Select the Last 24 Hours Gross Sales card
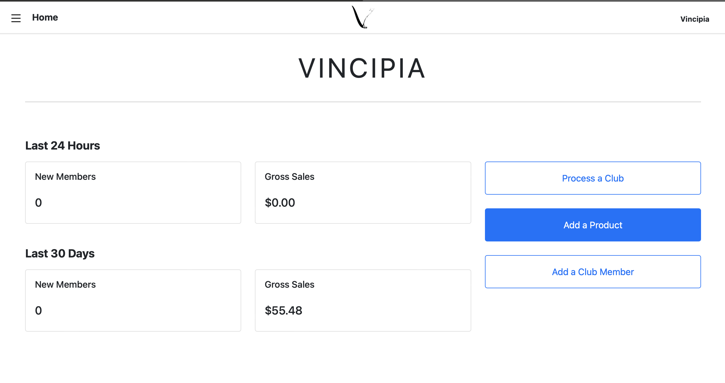The height and width of the screenshot is (383, 725). tap(363, 193)
